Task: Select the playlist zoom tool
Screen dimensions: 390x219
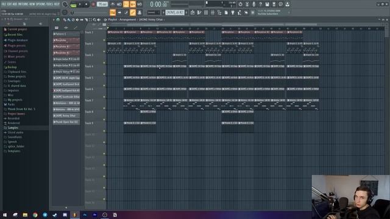Action: point(94,19)
